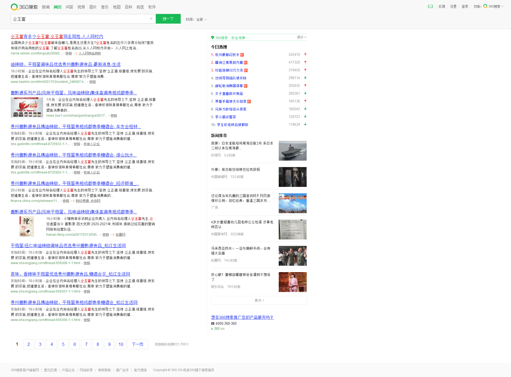The height and width of the screenshot is (377, 511).
Task: Open result 贵州善黔源食品 经济频道
Action: 75,183
